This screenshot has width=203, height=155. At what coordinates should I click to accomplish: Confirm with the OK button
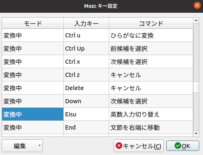click(183, 146)
